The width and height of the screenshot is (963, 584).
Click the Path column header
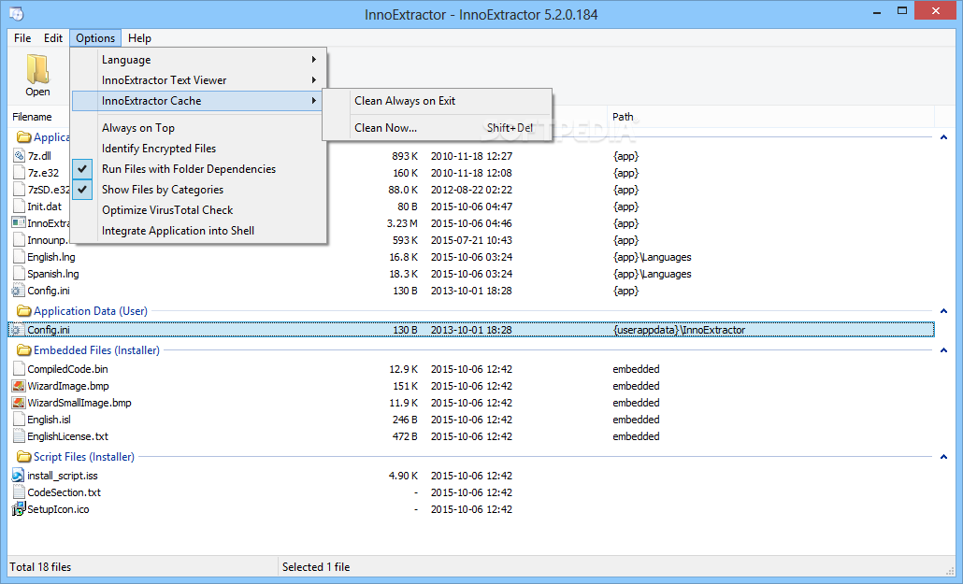point(772,117)
